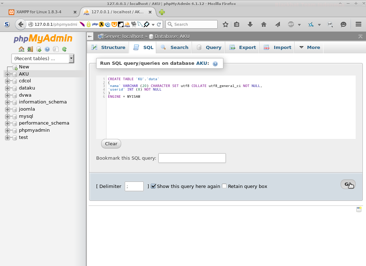
Task: Enable Retain query box option
Action: point(224,186)
